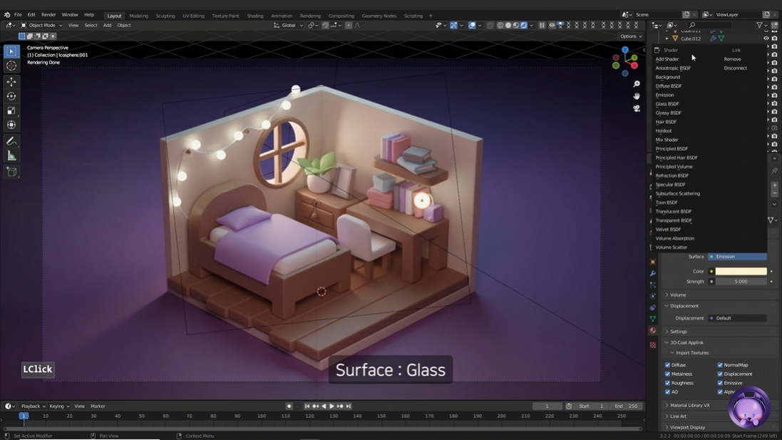
Task: Select the Transform tool
Action: 11,126
